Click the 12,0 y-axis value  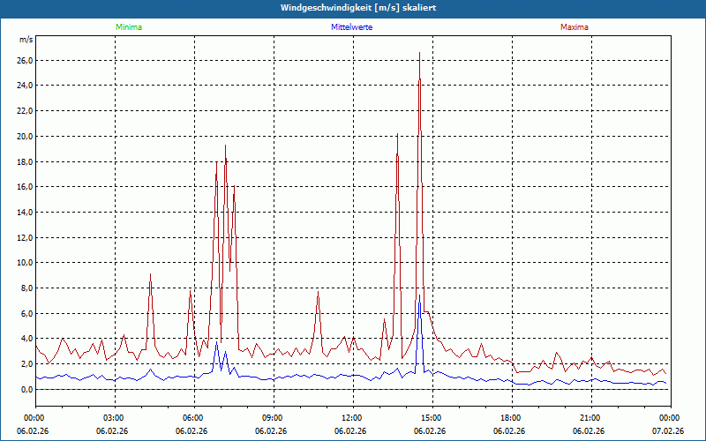click(x=25, y=237)
